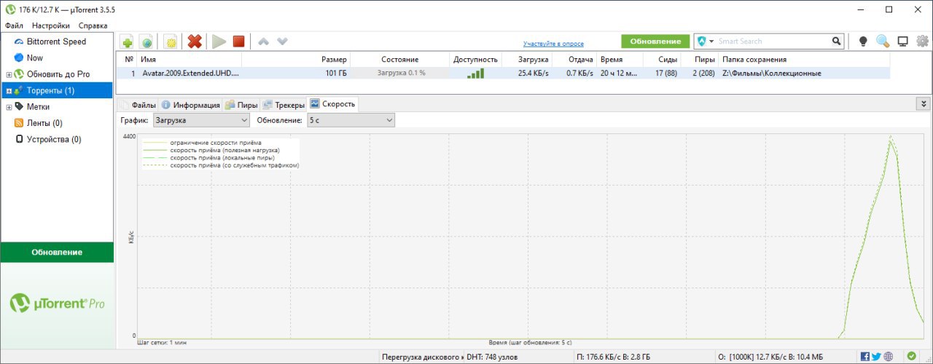
Task: Move torrent up the queue
Action: coord(264,41)
